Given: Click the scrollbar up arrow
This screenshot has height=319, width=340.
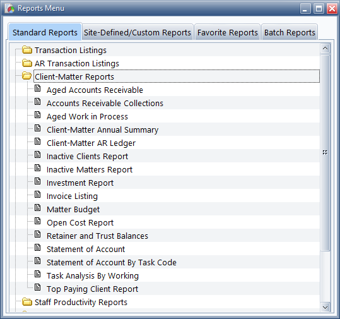Looking at the screenshot, I should tap(325, 48).
